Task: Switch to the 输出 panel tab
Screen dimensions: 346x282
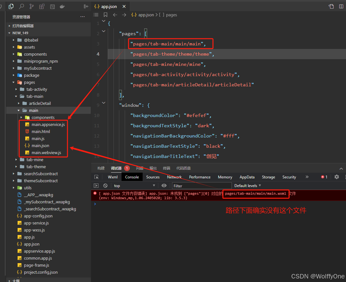Action: [x=153, y=168]
